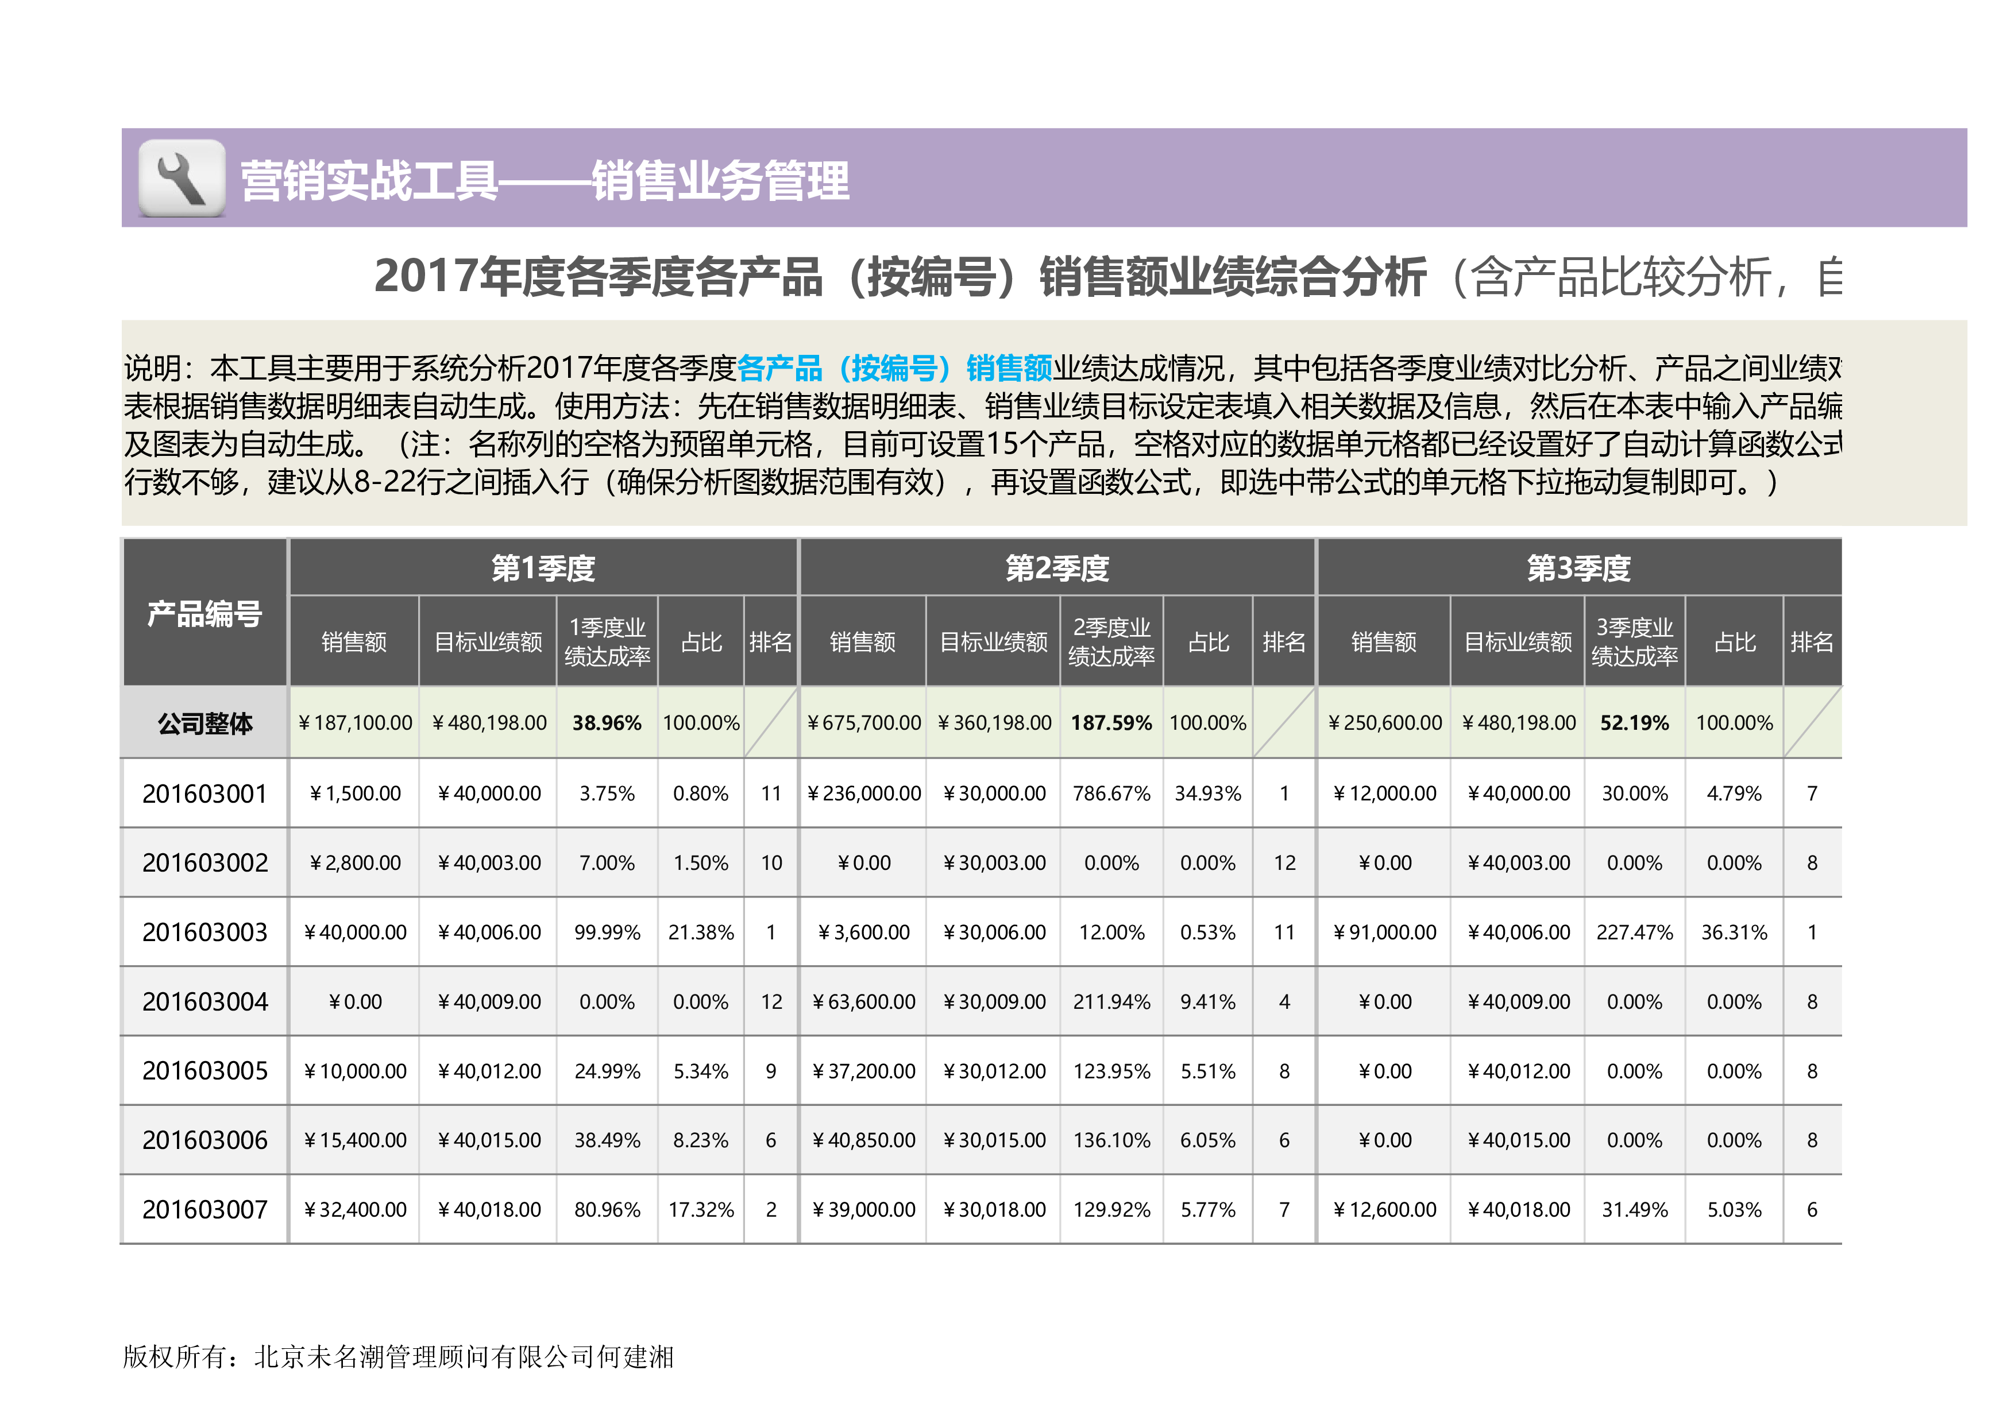
Task: Click the ¥12,000.00 Q3 sales cell
Action: point(1384,793)
